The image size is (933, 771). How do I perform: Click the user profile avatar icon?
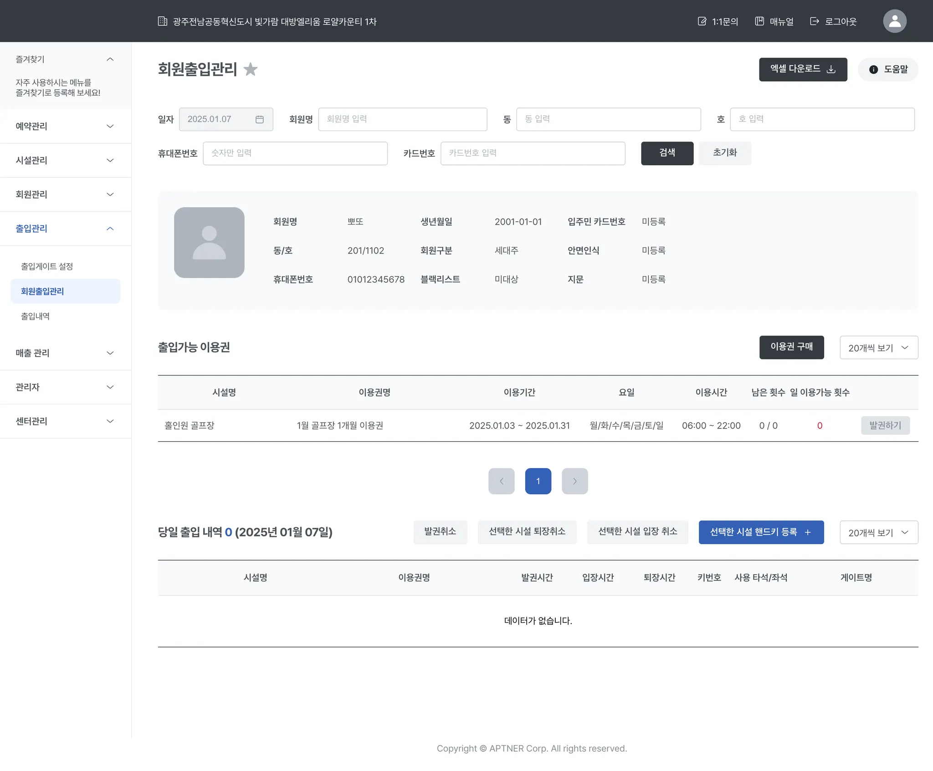tap(894, 21)
